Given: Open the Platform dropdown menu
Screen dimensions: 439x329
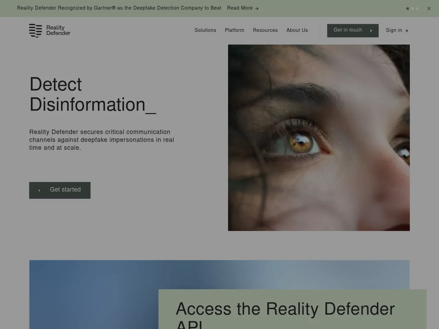Looking at the screenshot, I should coord(234,31).
